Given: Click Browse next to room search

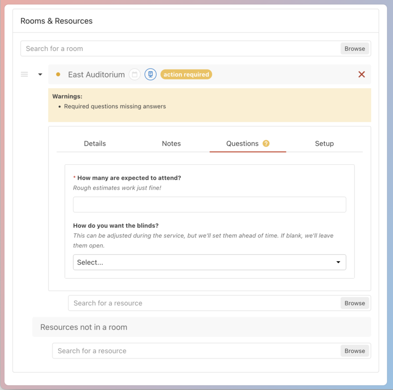Looking at the screenshot, I should point(355,49).
